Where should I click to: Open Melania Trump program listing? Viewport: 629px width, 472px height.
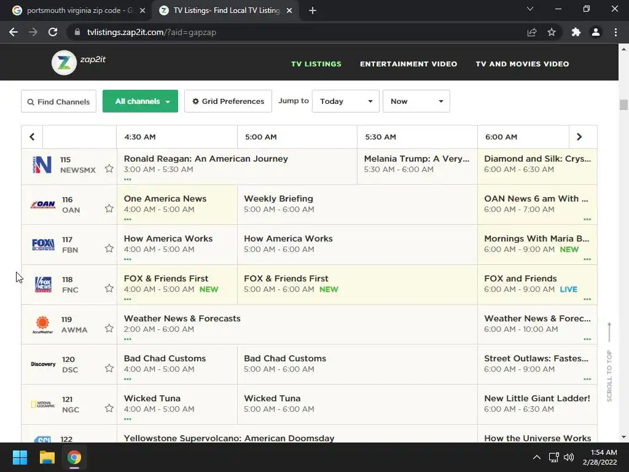tap(417, 166)
